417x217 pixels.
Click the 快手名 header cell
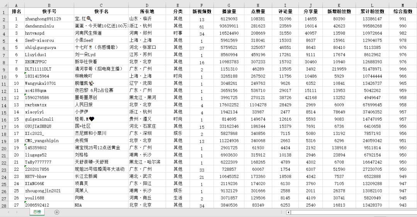point(101,12)
